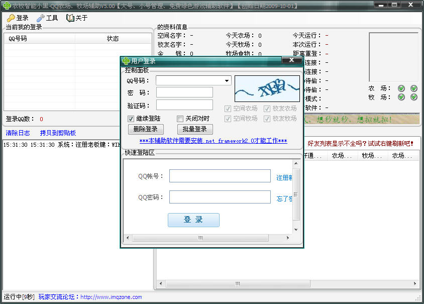This screenshot has width=424, height=304.
Task: Click the blue 登 录 button
Action: [193, 220]
